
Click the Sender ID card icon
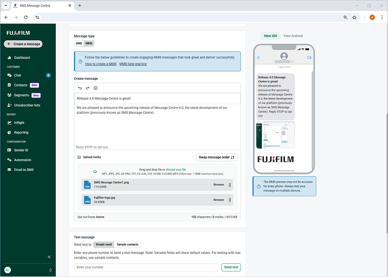tap(9, 150)
